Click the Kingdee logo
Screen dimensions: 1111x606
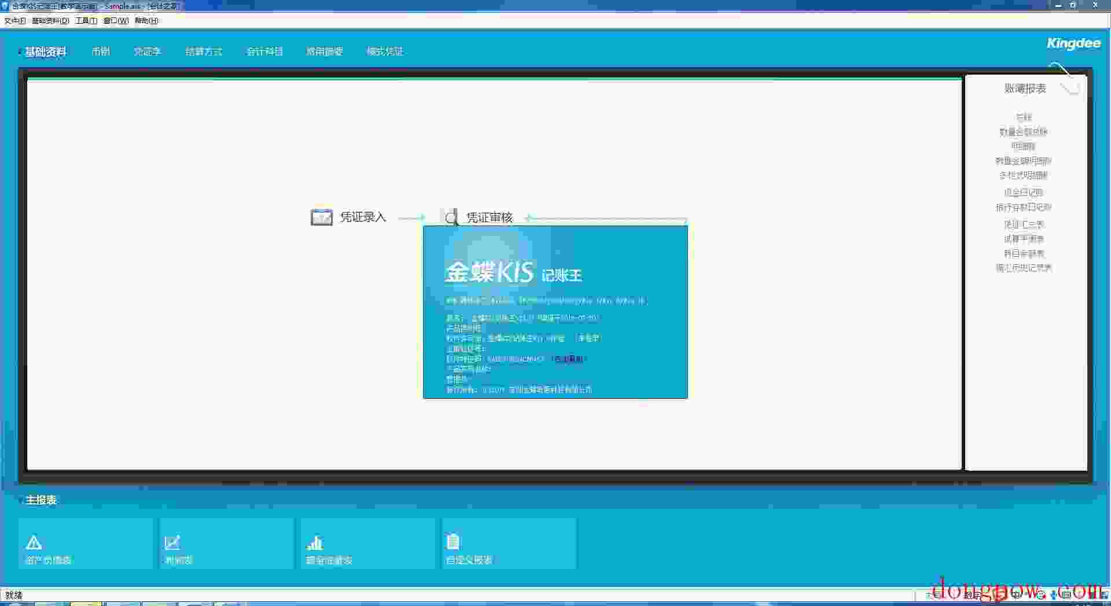[1073, 43]
